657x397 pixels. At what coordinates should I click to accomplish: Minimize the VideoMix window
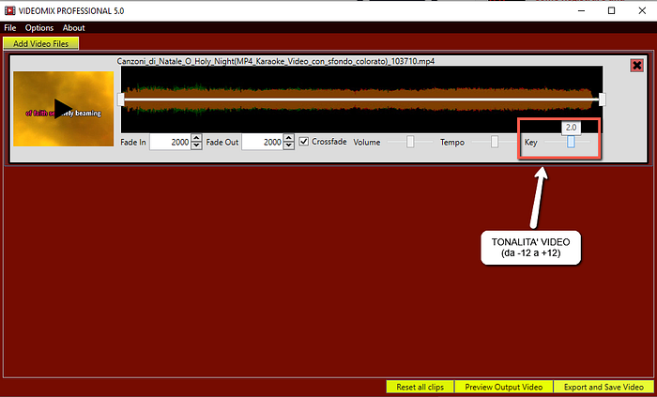click(581, 11)
